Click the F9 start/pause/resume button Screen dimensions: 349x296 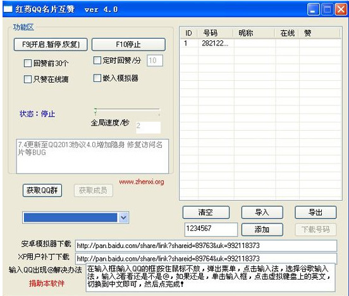click(x=51, y=44)
